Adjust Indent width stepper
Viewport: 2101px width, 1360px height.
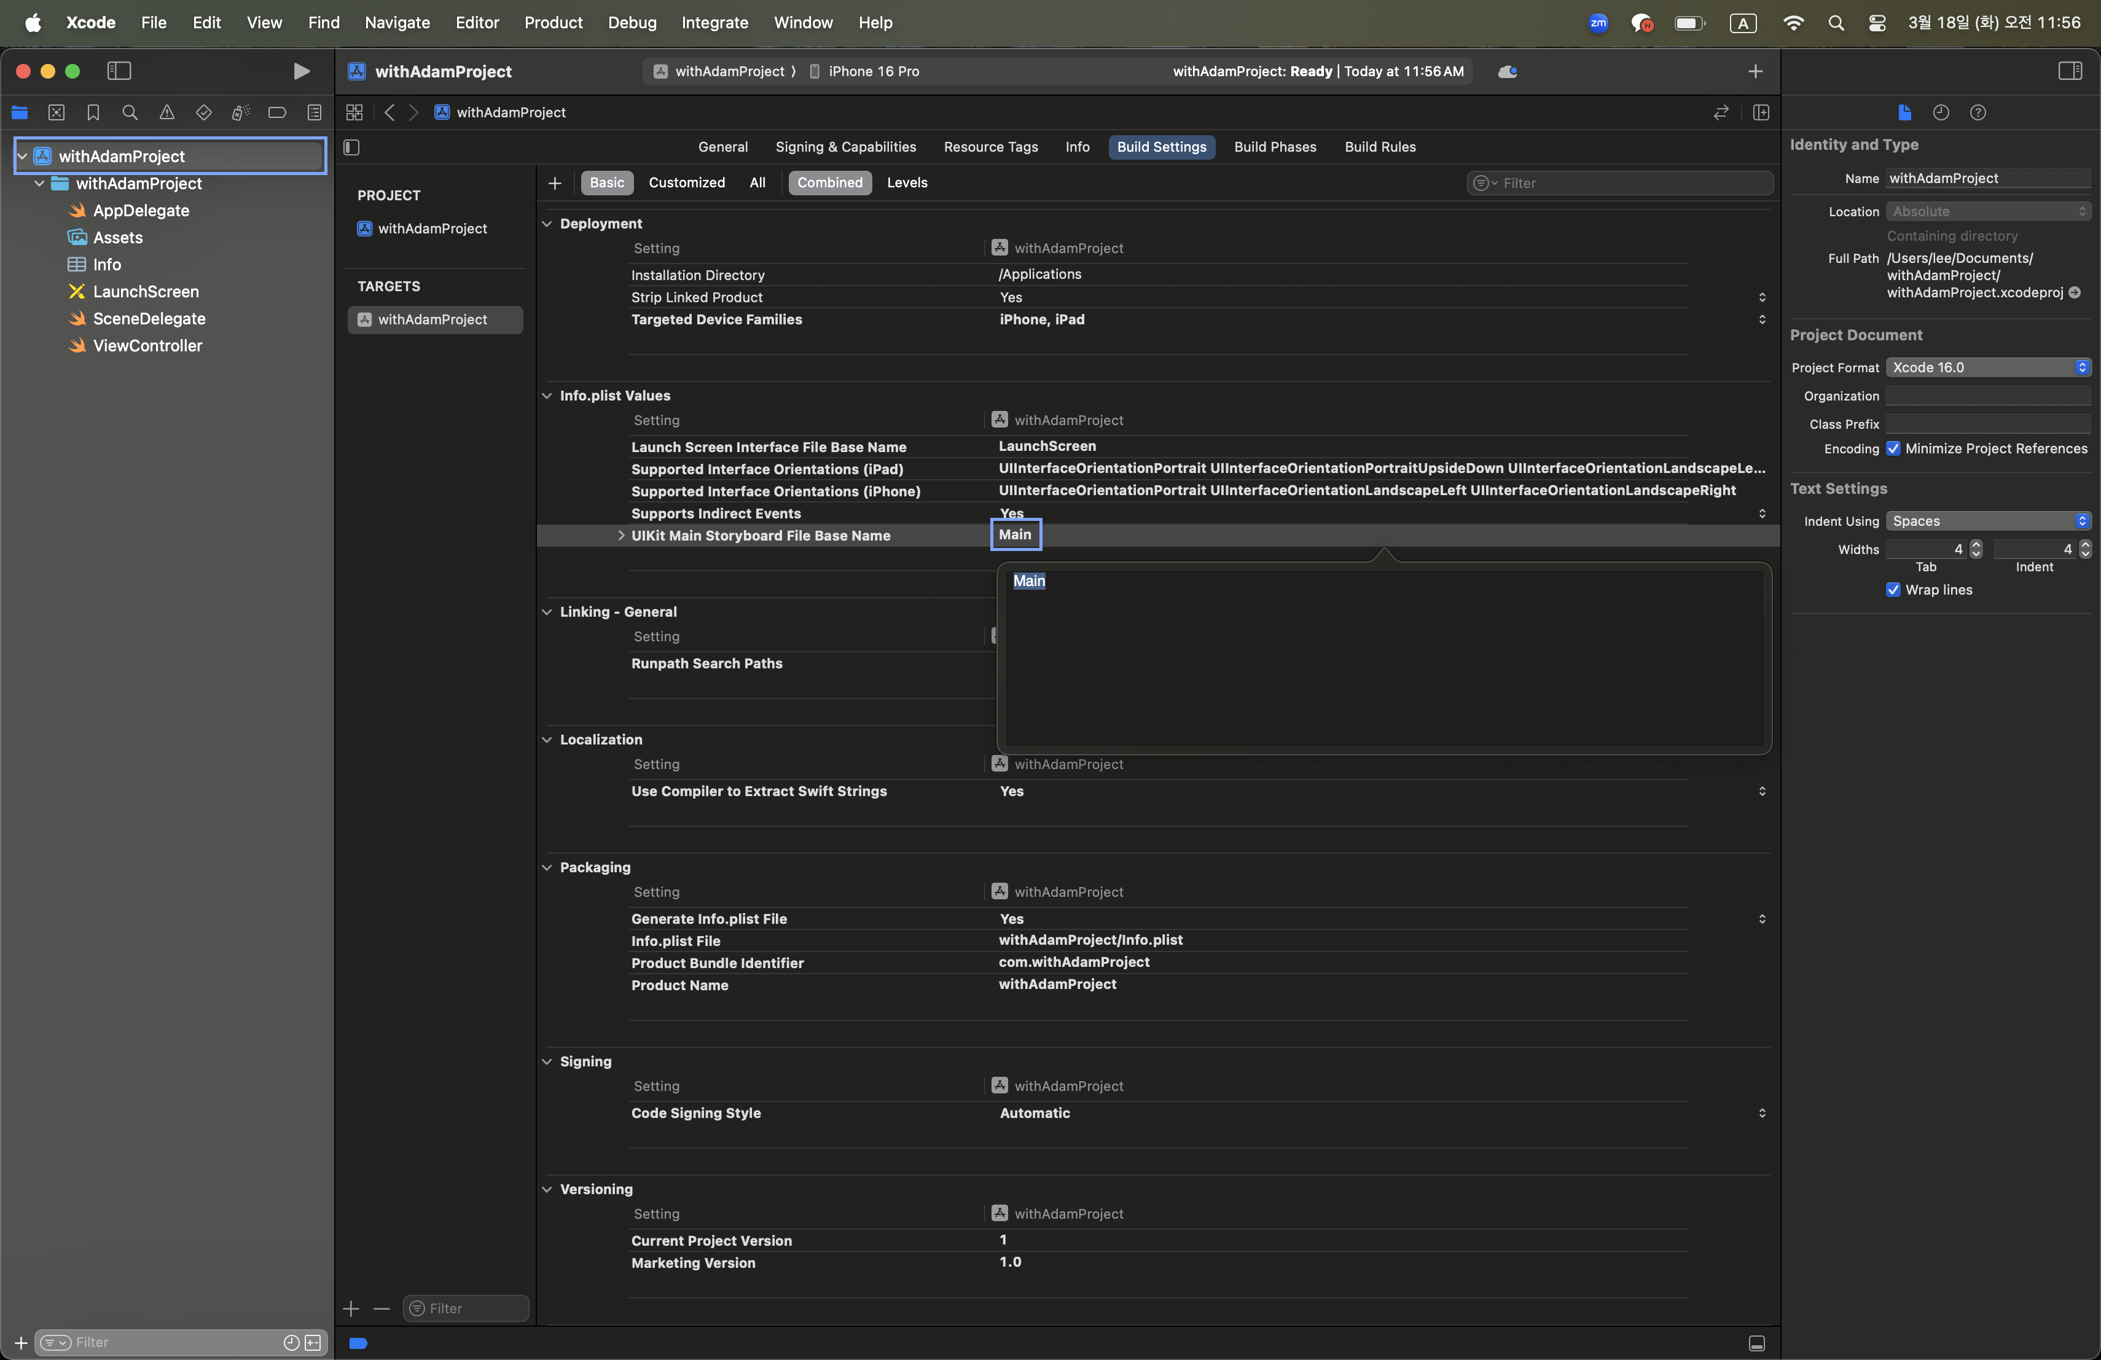[2085, 549]
